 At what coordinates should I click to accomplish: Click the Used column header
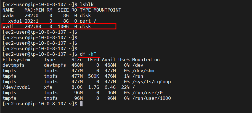[94, 60]
